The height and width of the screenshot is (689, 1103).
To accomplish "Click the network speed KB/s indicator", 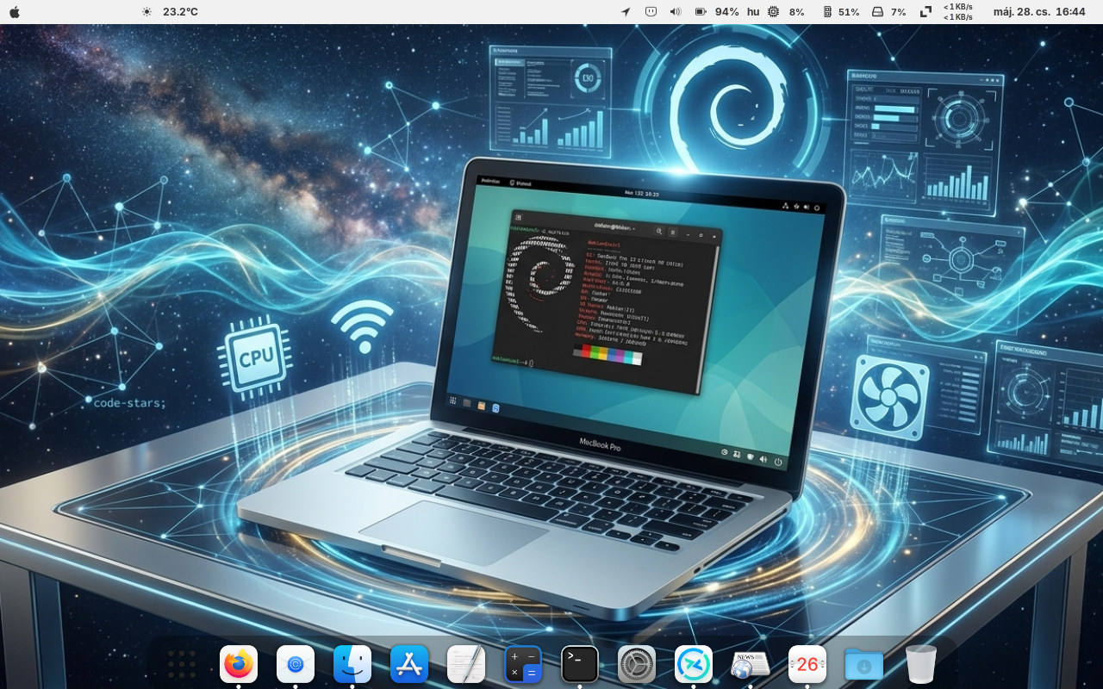I will coord(958,12).
